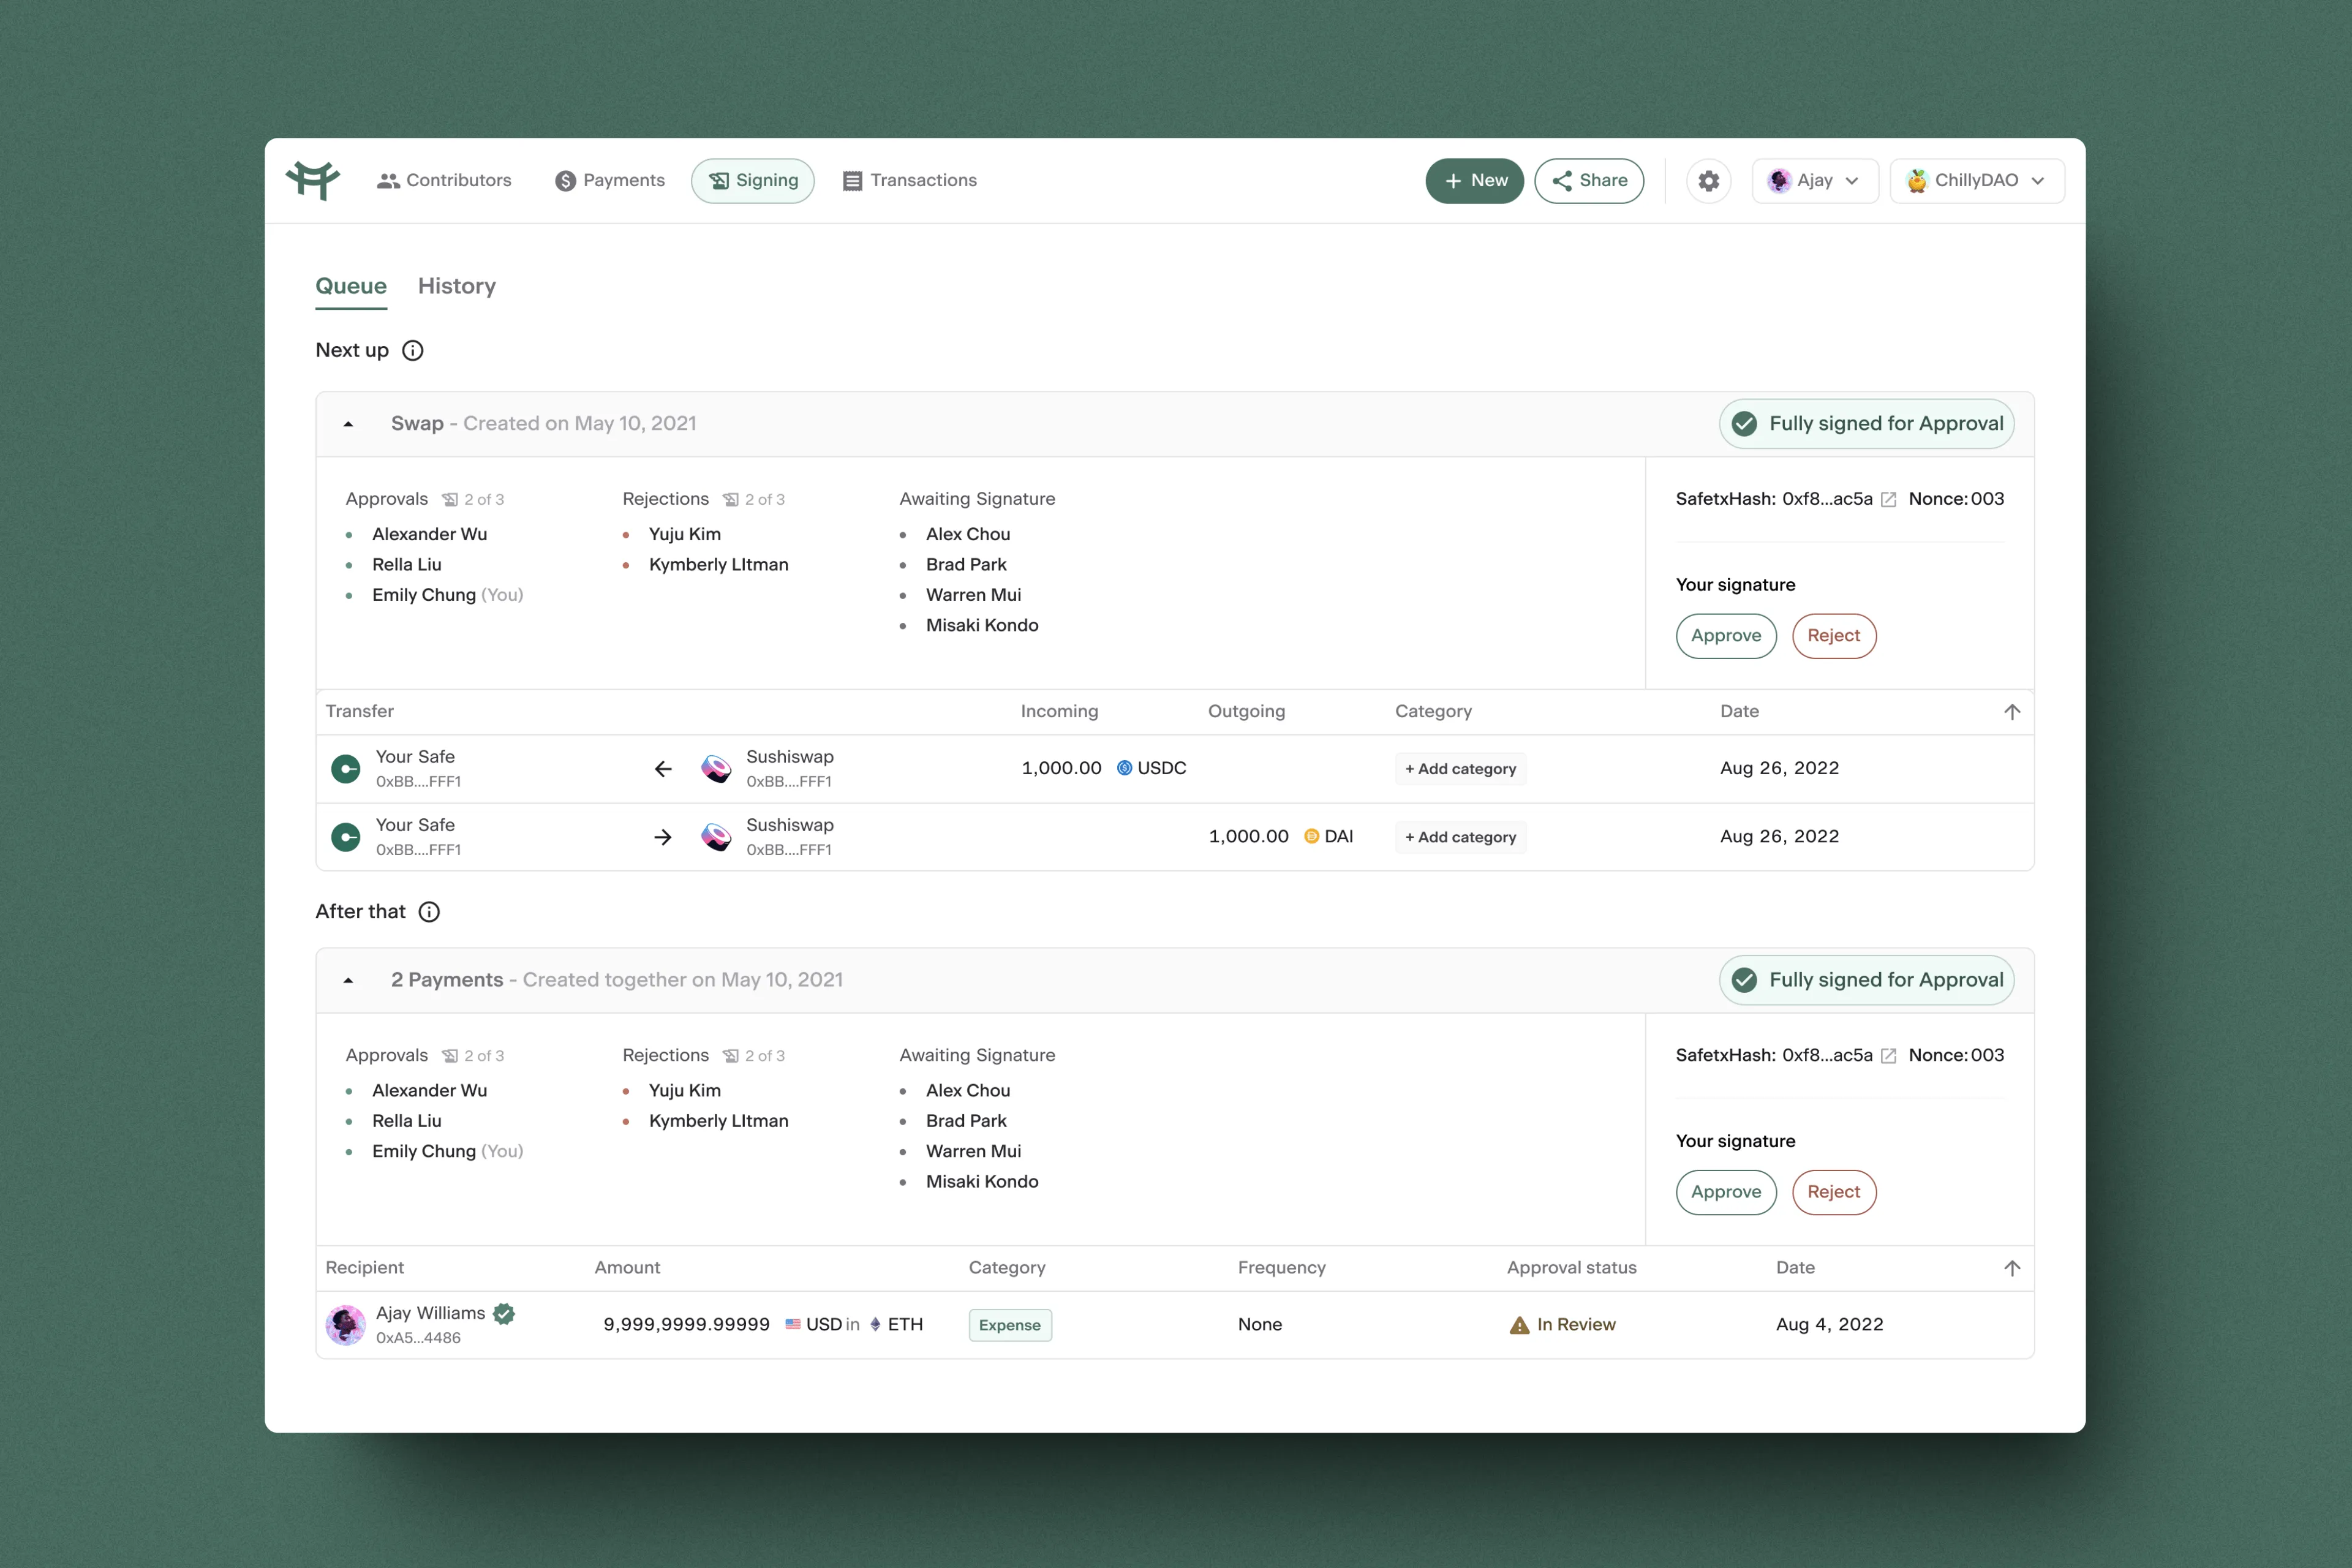Viewport: 2352px width, 1568px height.
Task: Sort payments table with up arrow icon
Action: point(2012,1267)
